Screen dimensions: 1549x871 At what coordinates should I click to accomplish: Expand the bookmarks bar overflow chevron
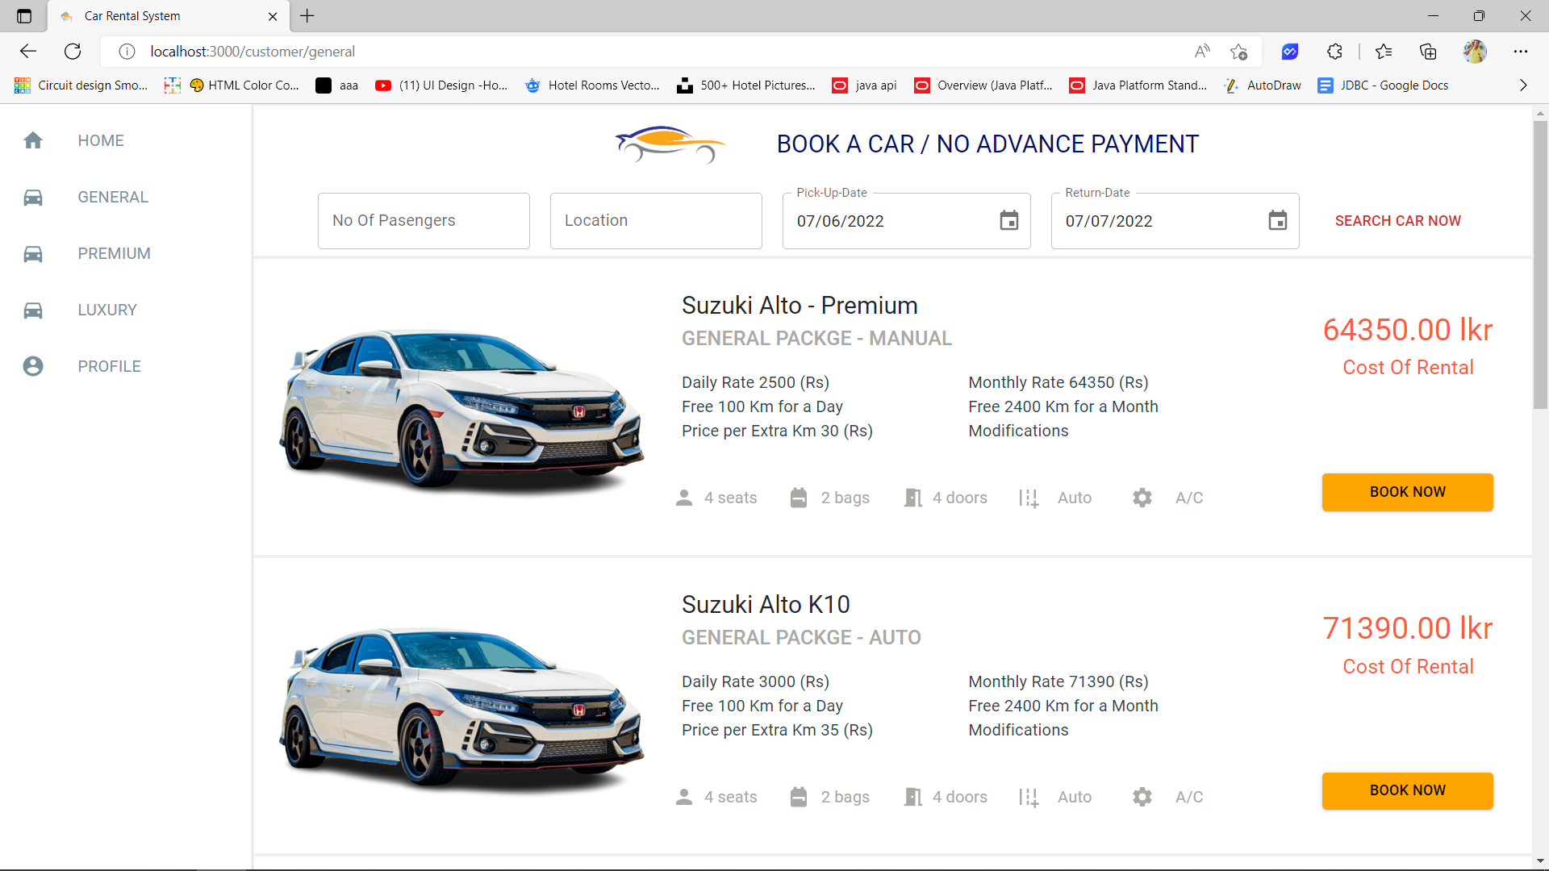pos(1523,85)
